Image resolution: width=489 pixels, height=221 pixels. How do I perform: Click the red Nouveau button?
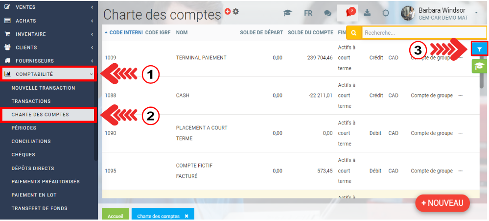pos(442,203)
